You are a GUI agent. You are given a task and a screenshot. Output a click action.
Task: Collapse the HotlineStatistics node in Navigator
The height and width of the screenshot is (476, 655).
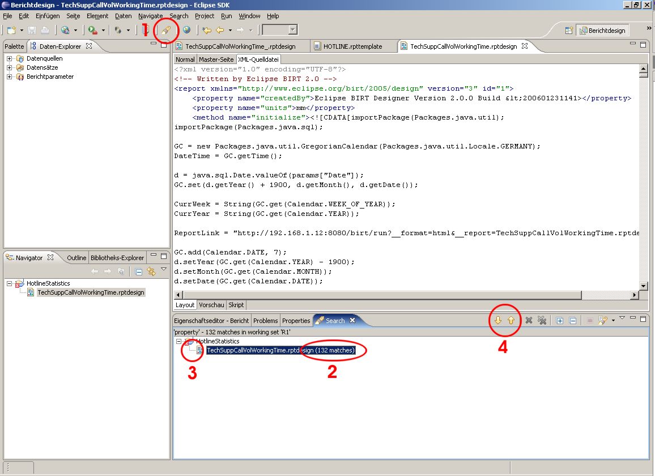[10, 283]
